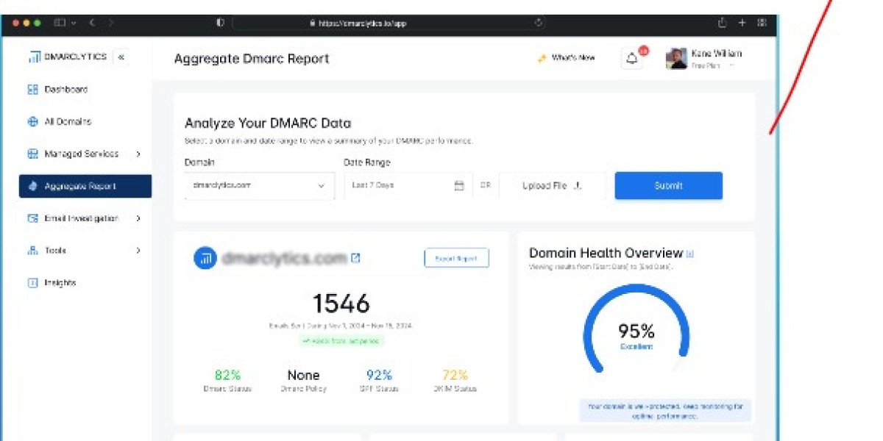Viewport: 883px width, 441px height.
Task: Open notifications bell
Action: point(632,60)
